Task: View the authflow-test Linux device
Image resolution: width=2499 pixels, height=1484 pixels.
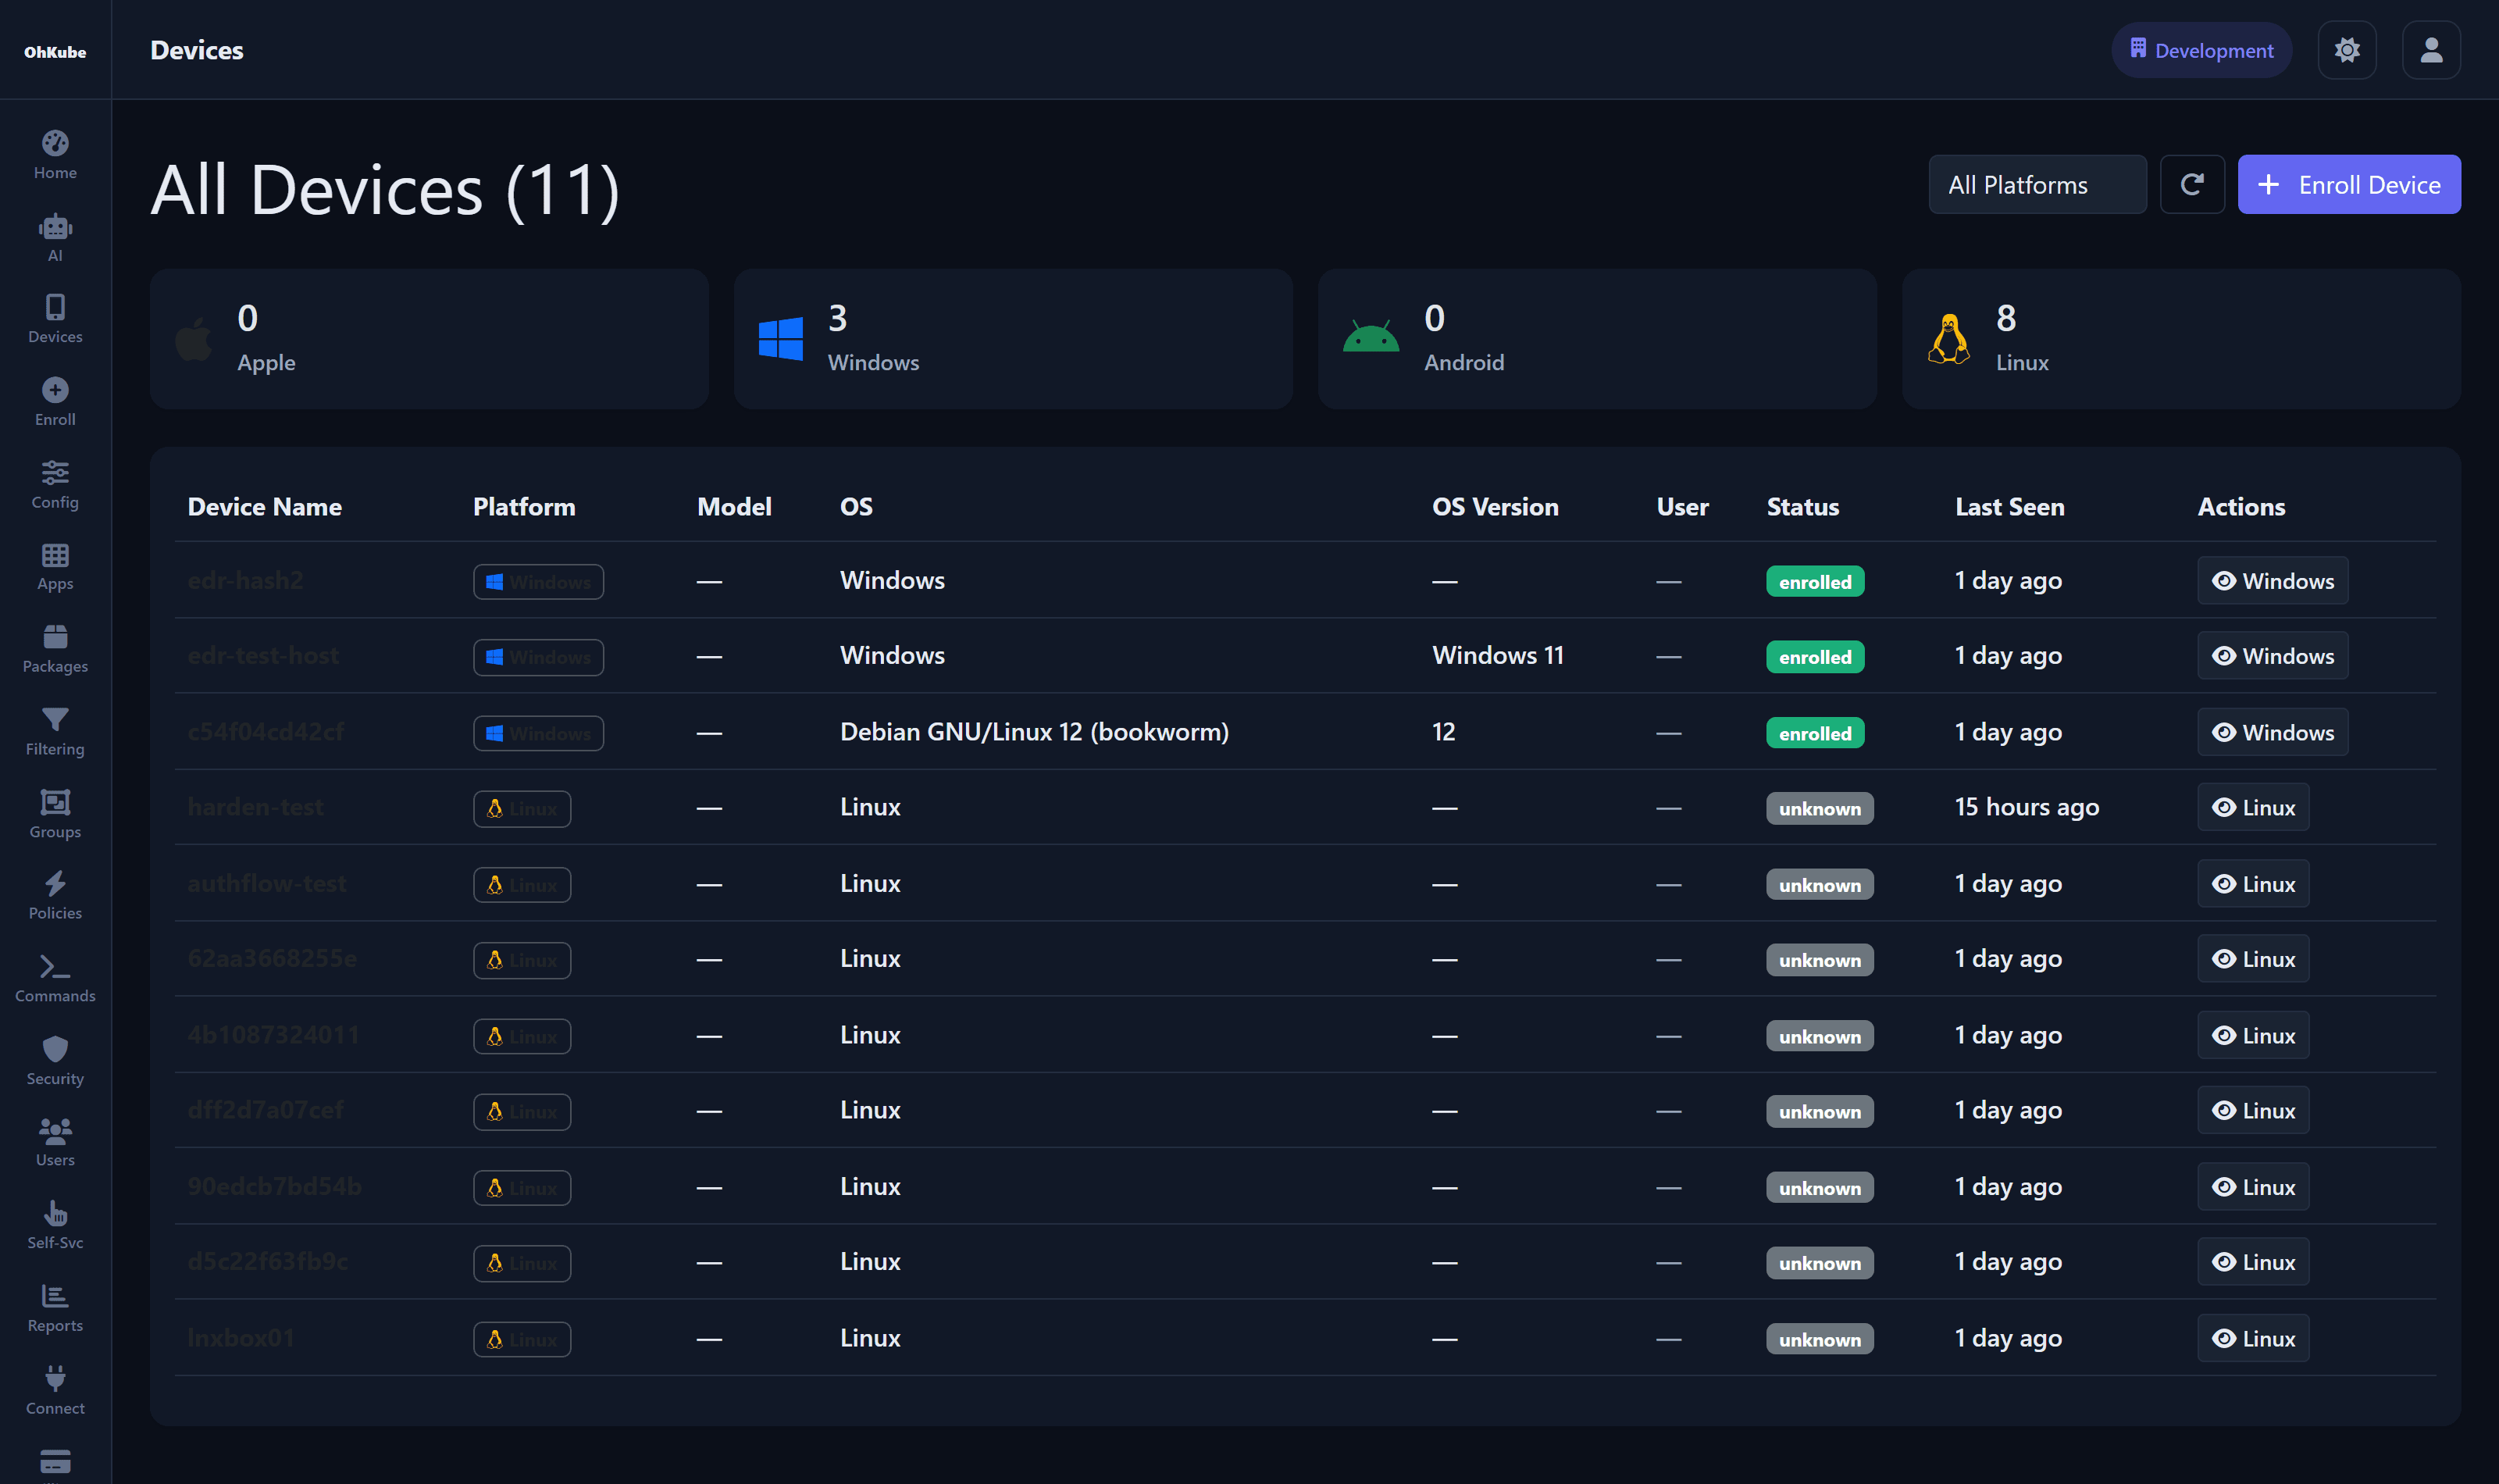Action: [2252, 884]
